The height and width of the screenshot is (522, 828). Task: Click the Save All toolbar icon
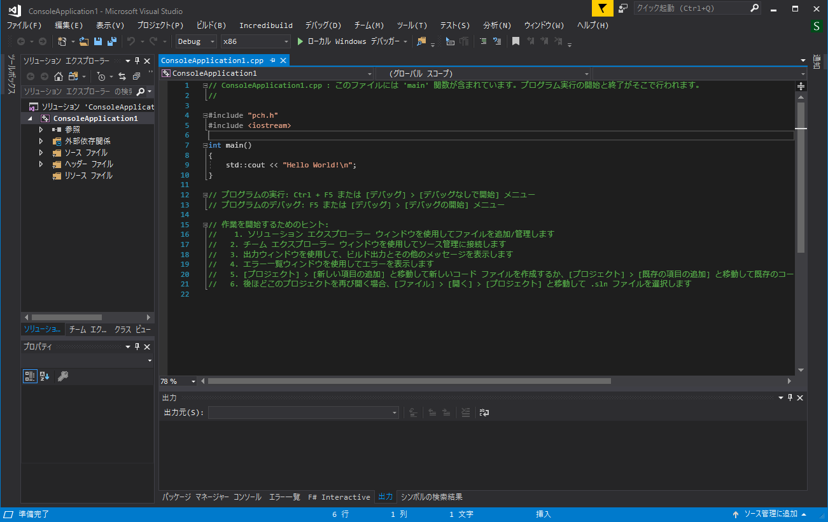coord(111,41)
